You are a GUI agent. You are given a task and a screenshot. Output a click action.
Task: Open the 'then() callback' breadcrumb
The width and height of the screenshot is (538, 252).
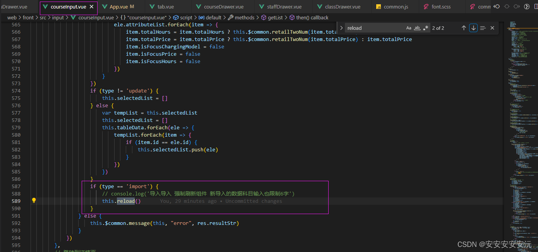click(308, 17)
